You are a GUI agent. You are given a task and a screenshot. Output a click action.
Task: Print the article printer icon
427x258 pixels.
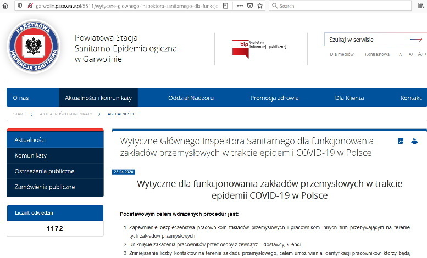click(414, 141)
